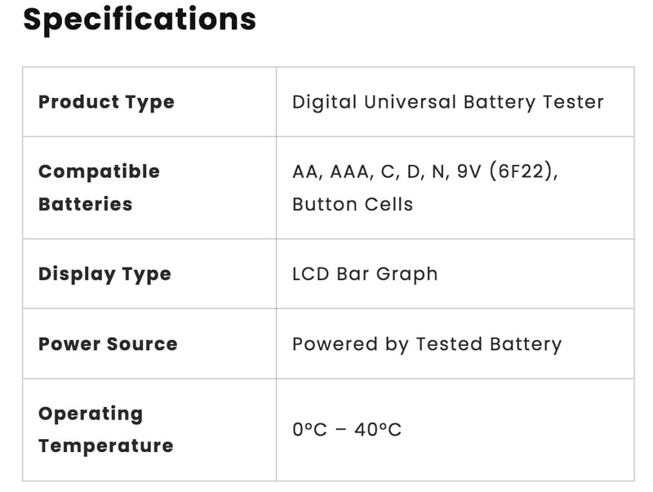Click the Temperature label under Operating
Viewport: 653px width, 492px height.
point(105,445)
